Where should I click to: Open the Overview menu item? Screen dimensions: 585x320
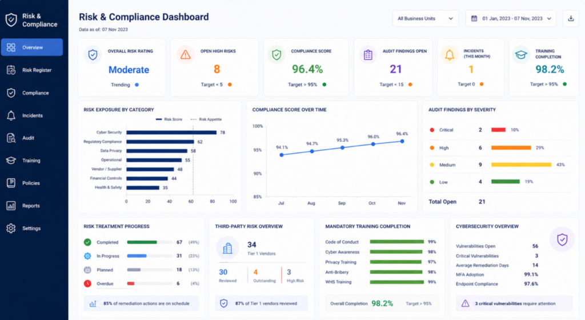(32, 47)
